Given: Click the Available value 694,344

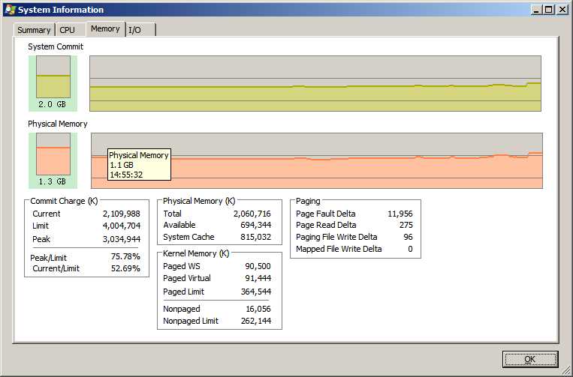Looking at the screenshot, I should point(255,225).
